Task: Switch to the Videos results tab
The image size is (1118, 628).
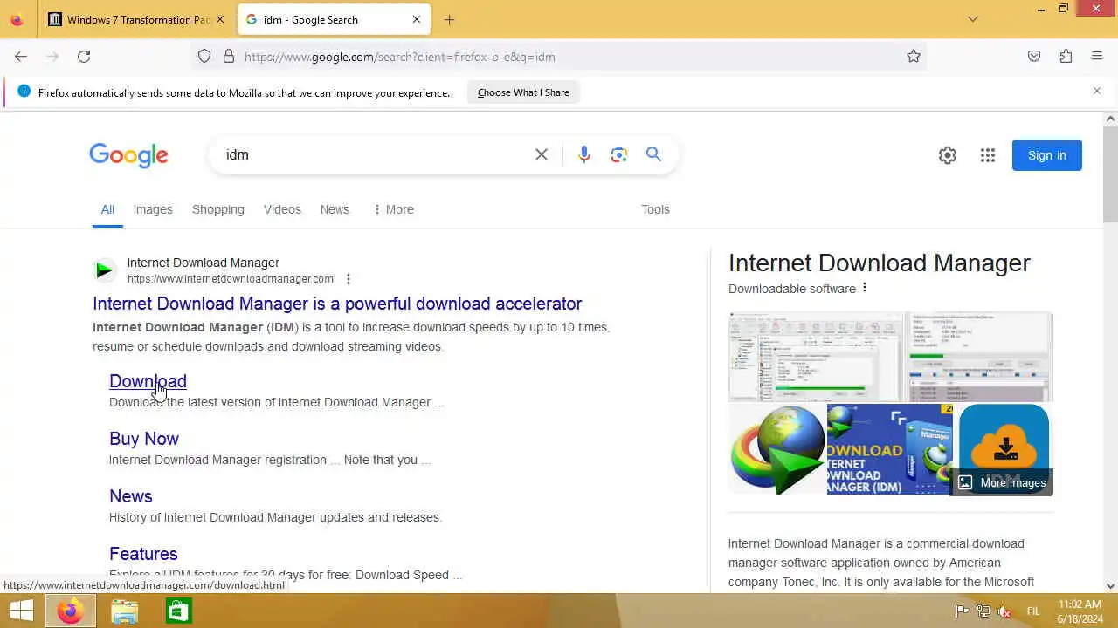Action: 282,209
